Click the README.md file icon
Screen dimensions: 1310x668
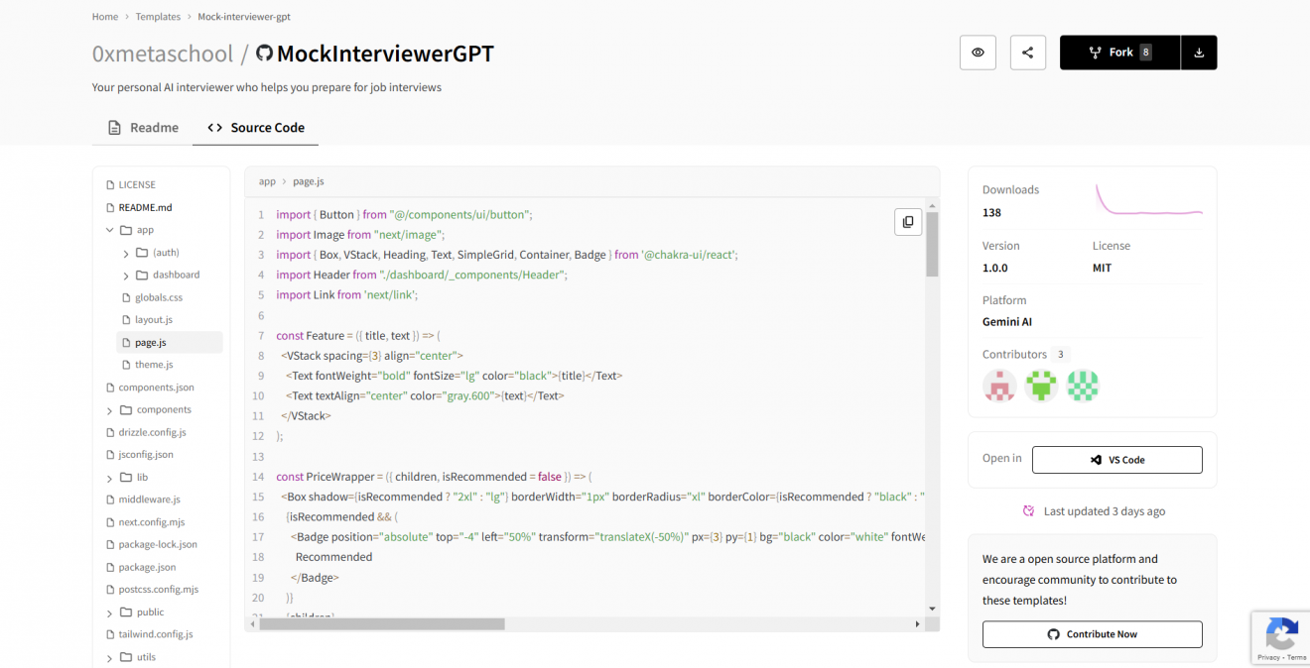coord(110,207)
